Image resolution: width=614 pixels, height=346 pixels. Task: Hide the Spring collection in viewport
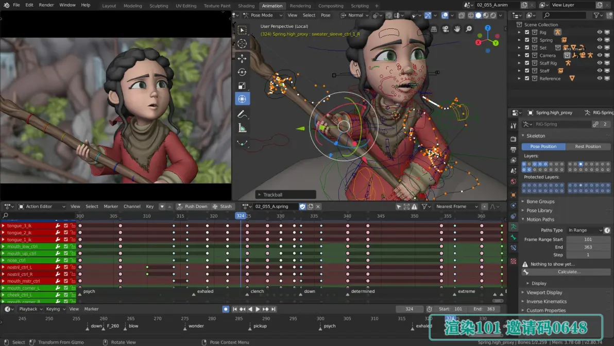(x=600, y=40)
